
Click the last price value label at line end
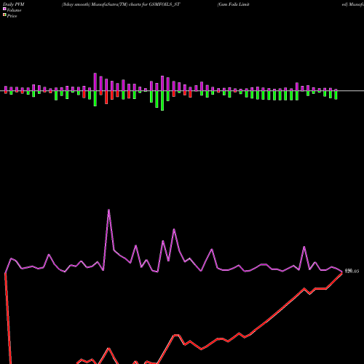pyautogui.click(x=352, y=271)
